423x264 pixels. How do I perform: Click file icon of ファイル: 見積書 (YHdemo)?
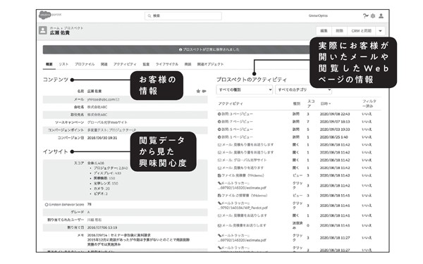click(x=219, y=175)
